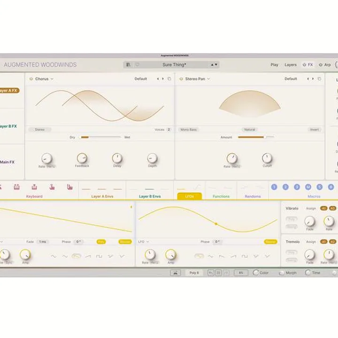Select macro circle 2

(285, 187)
